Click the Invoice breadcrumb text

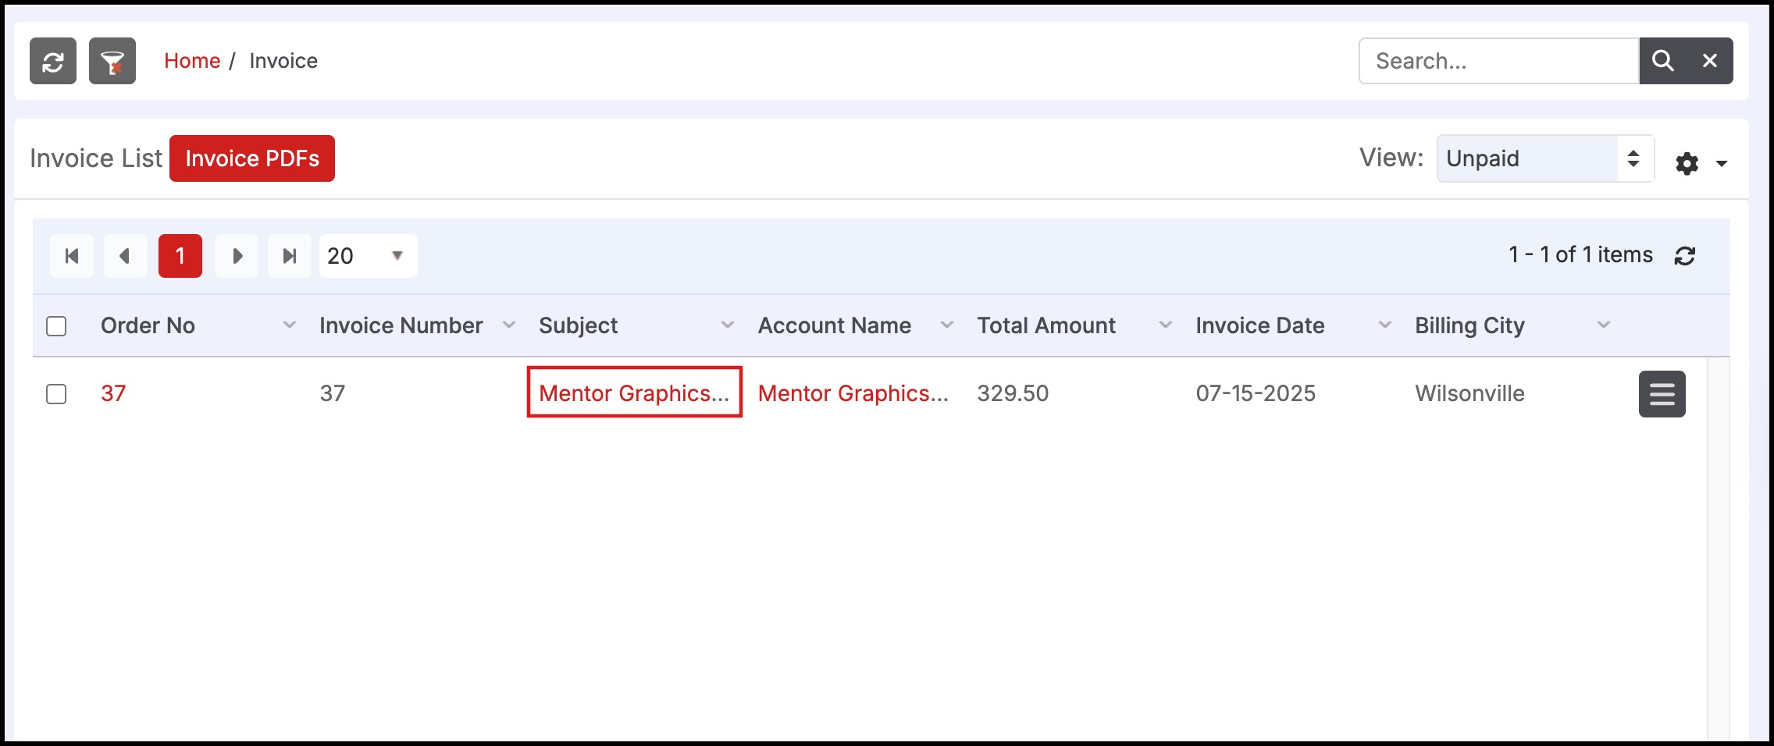[283, 61]
